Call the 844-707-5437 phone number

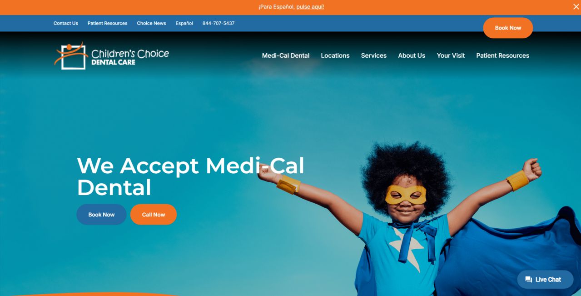(218, 23)
